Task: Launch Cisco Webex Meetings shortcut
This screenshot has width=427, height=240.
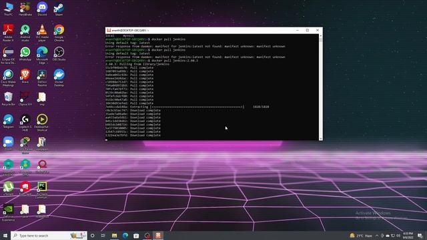Action: (9, 78)
